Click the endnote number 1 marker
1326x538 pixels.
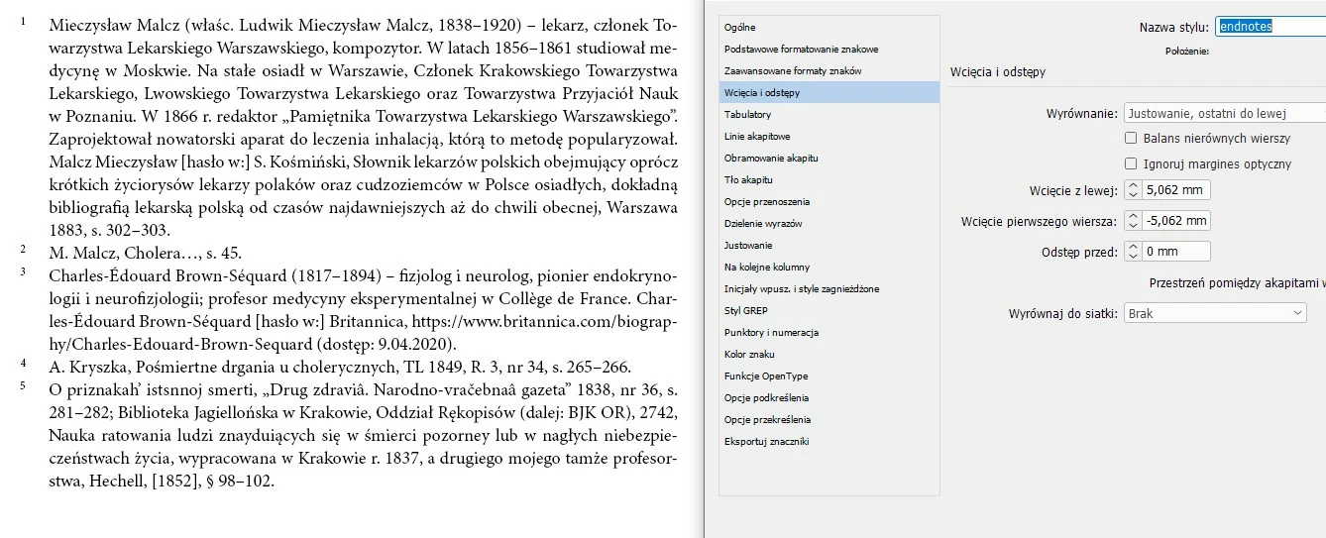point(23,22)
